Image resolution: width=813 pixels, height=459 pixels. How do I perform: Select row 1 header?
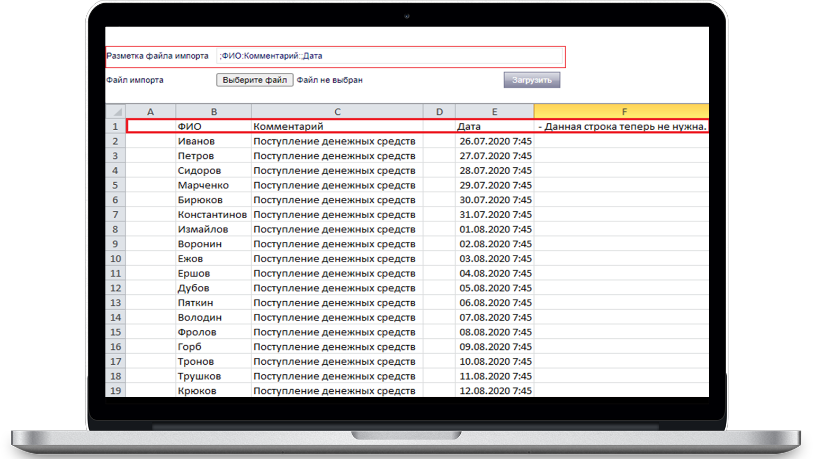[x=115, y=127]
